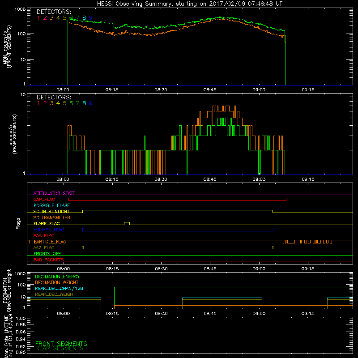
Task: Select the REAR_DEC_WEIGHT legend entry
Action: (55, 294)
